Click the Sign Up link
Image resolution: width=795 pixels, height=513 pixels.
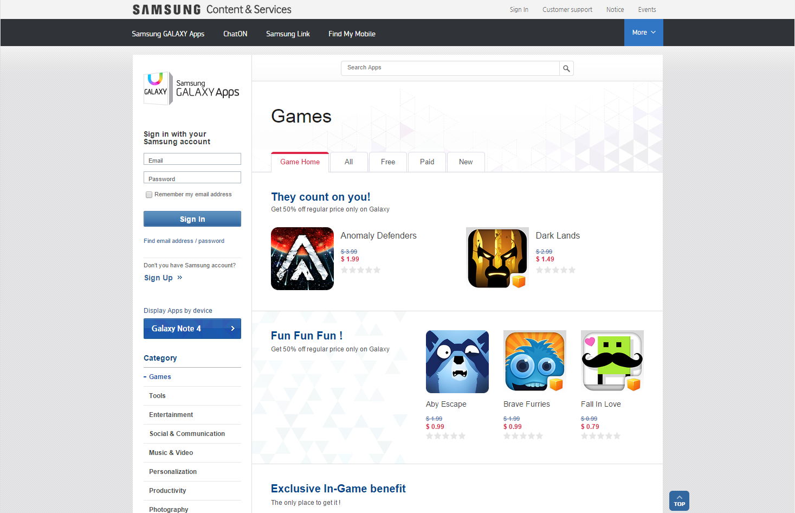coord(163,278)
